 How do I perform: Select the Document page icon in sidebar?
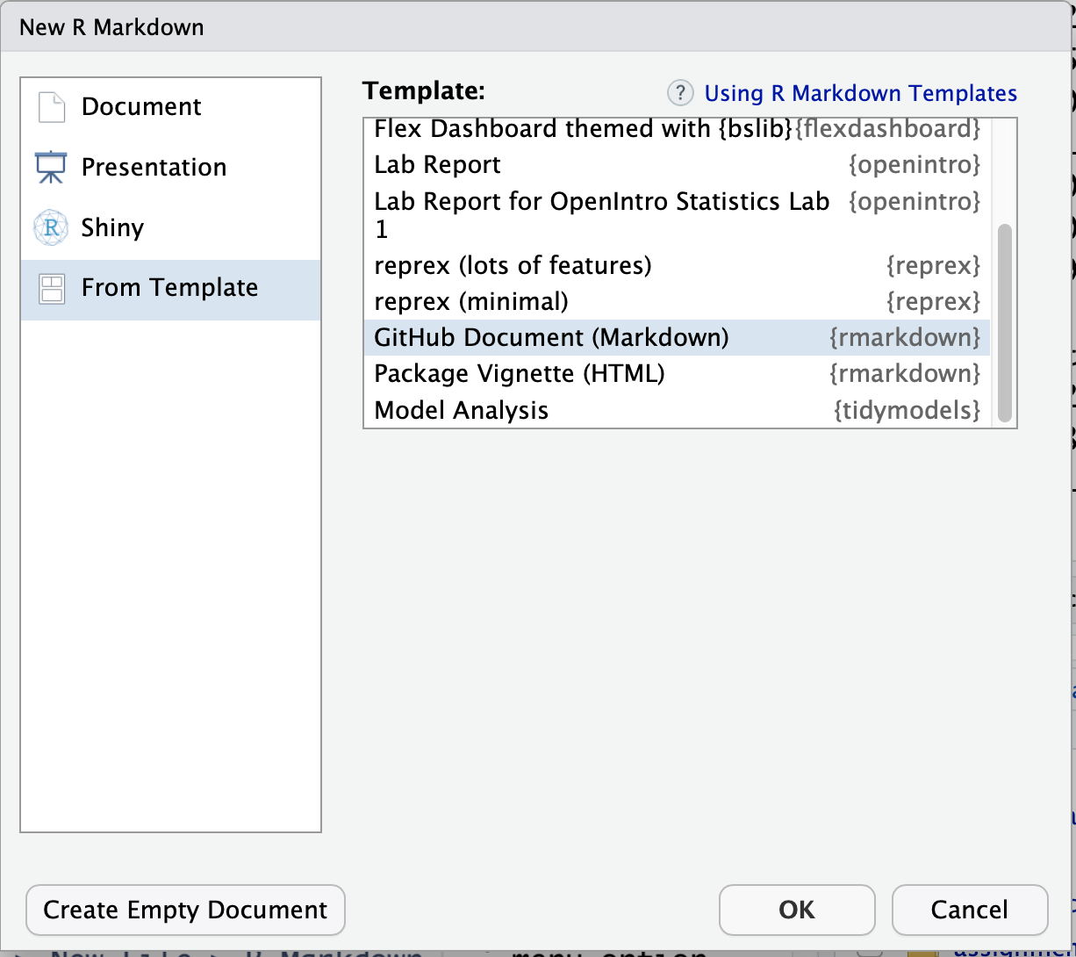tap(51, 106)
